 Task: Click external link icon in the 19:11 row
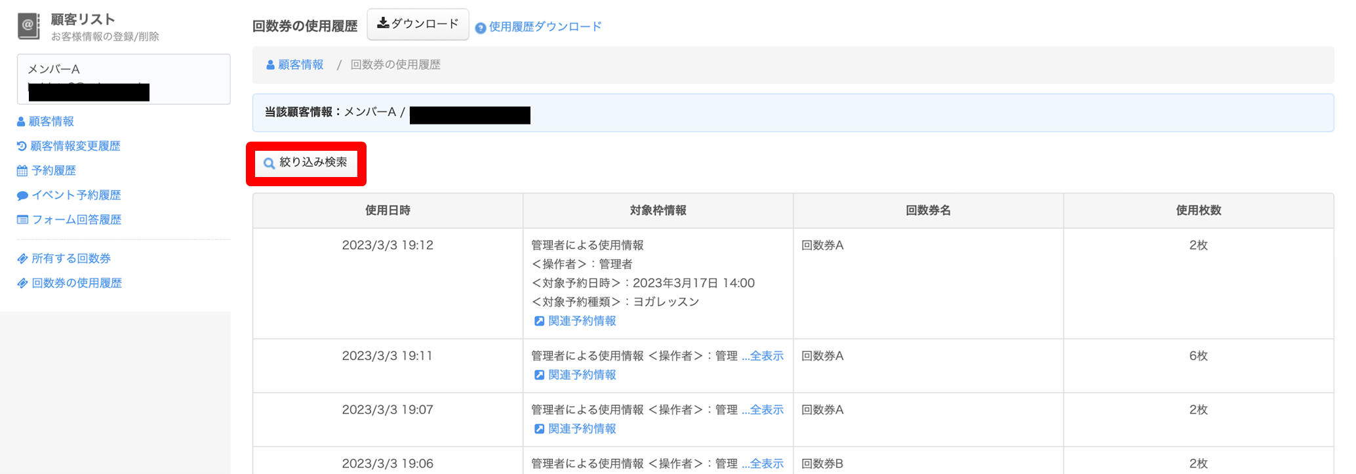539,375
